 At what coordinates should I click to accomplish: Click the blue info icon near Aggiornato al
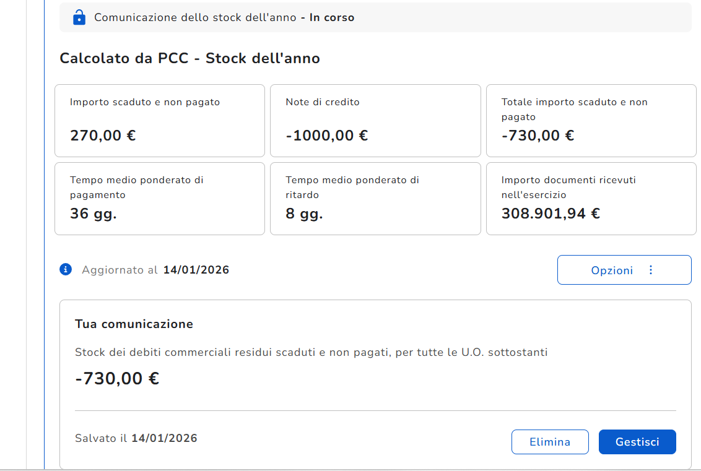[x=66, y=269]
